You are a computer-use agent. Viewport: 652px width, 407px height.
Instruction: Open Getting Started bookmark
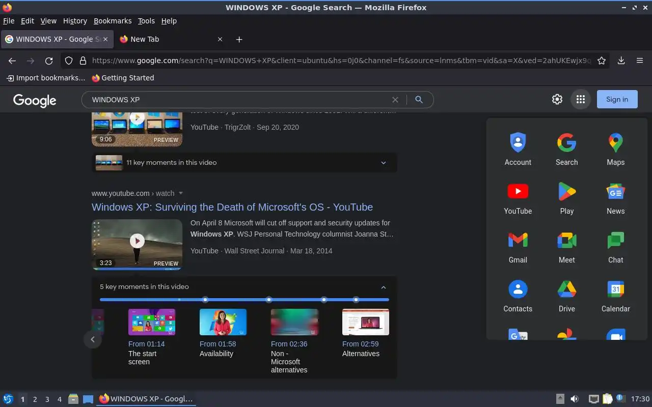123,78
